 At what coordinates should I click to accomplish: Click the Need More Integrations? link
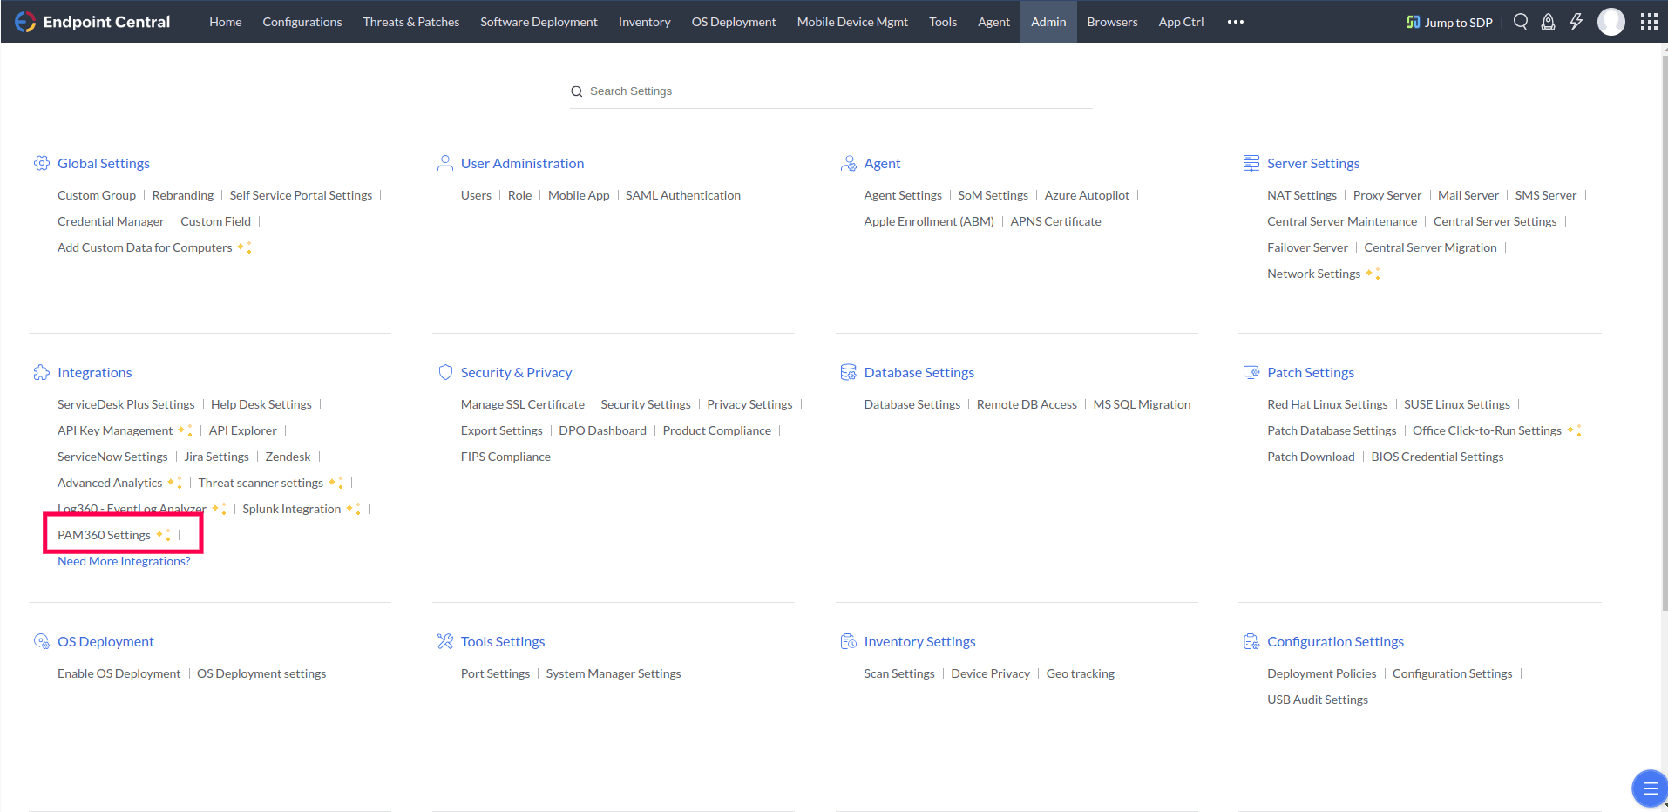[124, 561]
